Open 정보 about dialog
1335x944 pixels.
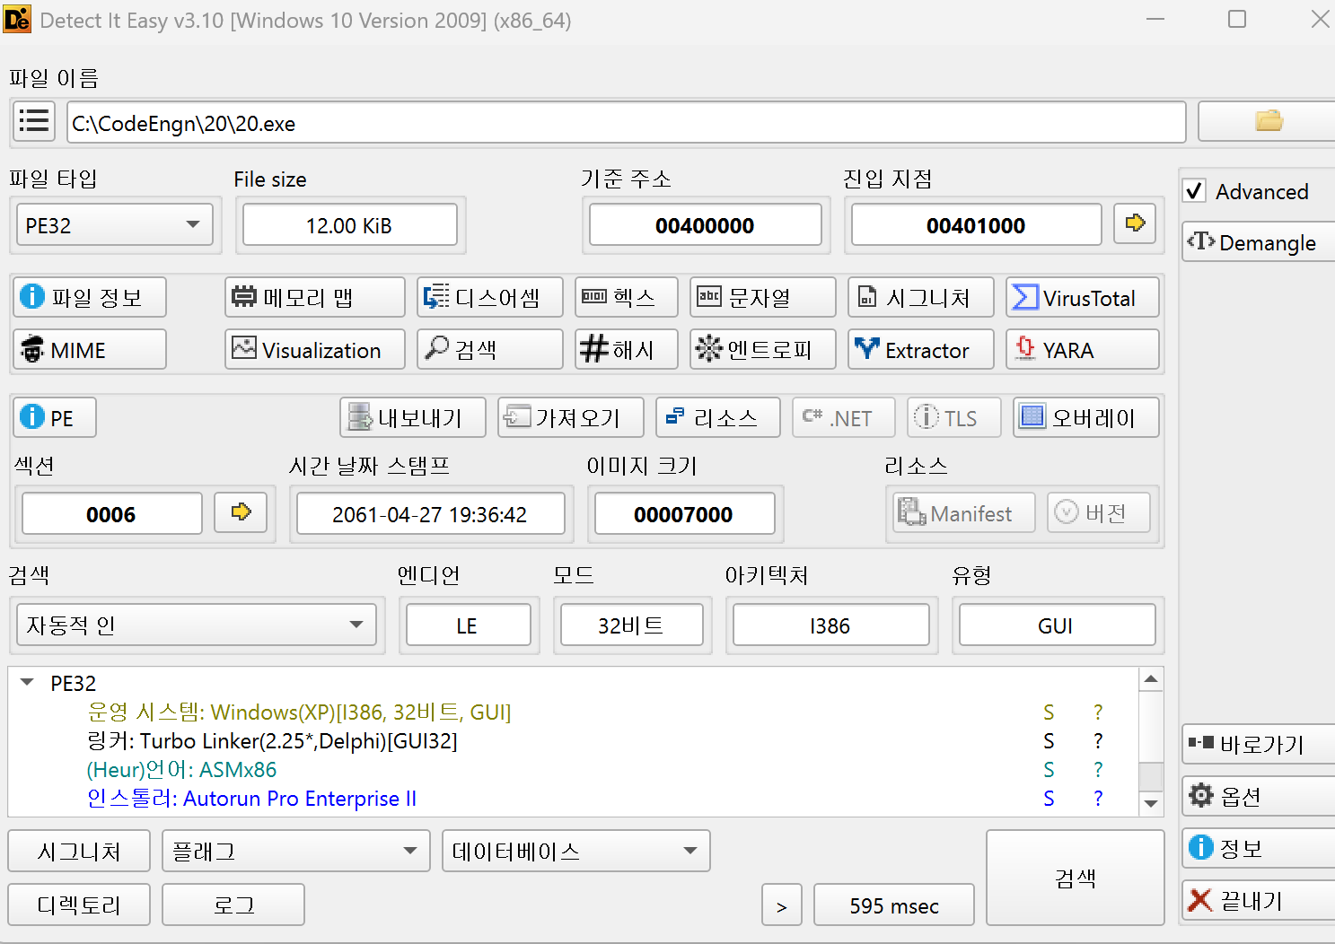(1258, 848)
